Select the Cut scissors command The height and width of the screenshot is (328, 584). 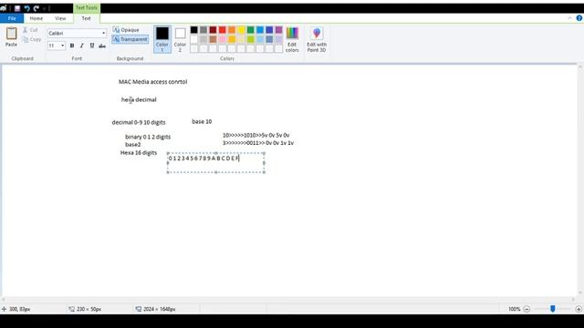(30, 30)
